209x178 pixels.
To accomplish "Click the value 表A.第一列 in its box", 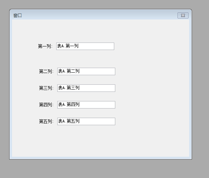I will pyautogui.click(x=68, y=46).
